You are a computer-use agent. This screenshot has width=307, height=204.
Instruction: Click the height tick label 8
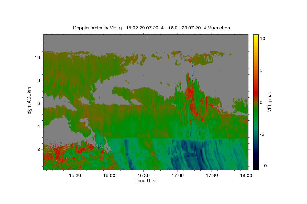[x=39, y=80]
